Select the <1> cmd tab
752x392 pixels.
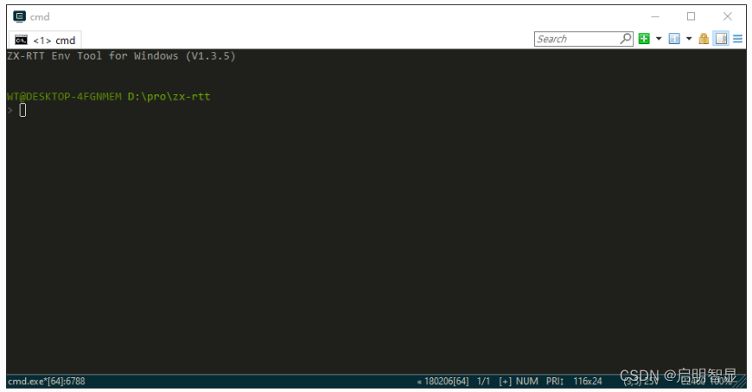click(46, 41)
